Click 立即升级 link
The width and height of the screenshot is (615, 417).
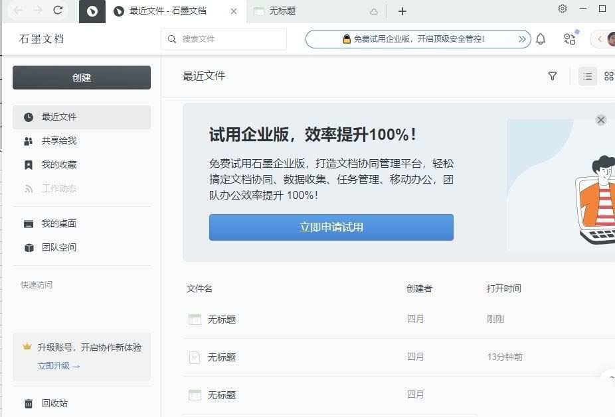pyautogui.click(x=58, y=366)
